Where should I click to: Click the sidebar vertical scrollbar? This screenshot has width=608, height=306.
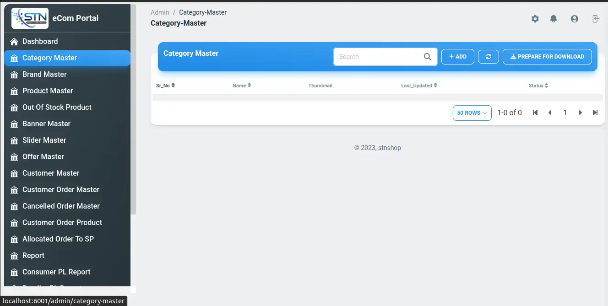(x=133, y=110)
